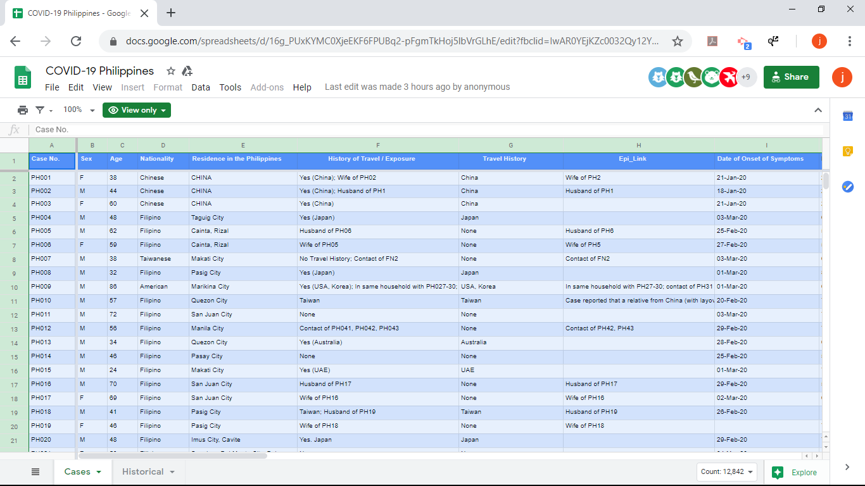This screenshot has width=865, height=486.
Task: Open the Data menu
Action: pyautogui.click(x=201, y=87)
